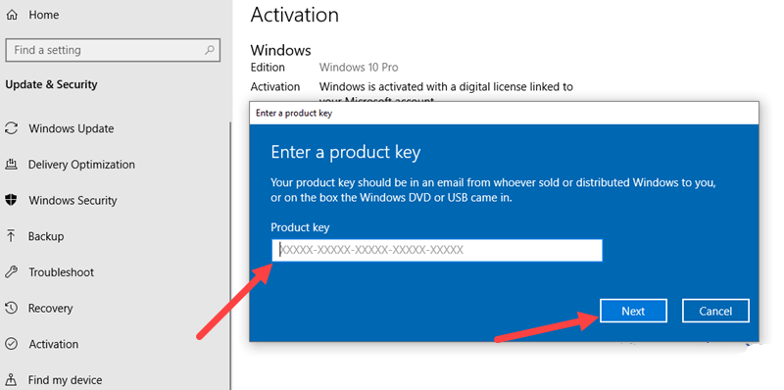
Task: Click the Windows Security shield icon
Action: pyautogui.click(x=11, y=201)
